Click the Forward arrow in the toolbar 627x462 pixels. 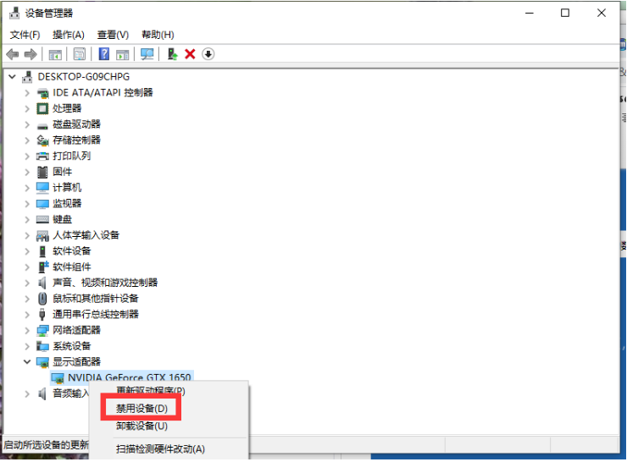tap(31, 54)
